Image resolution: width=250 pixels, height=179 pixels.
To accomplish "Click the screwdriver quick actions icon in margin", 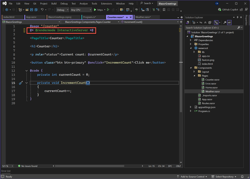I will tap(21, 83).
